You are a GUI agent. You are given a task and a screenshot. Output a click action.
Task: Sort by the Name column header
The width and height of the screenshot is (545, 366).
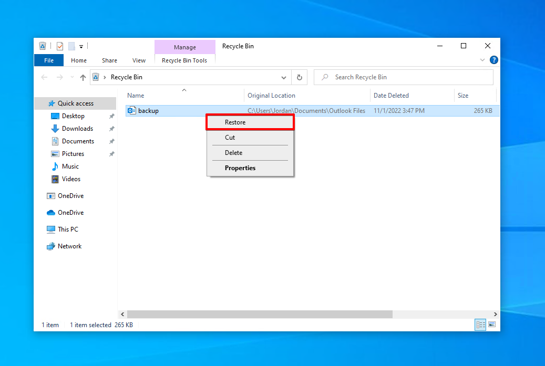coord(136,96)
